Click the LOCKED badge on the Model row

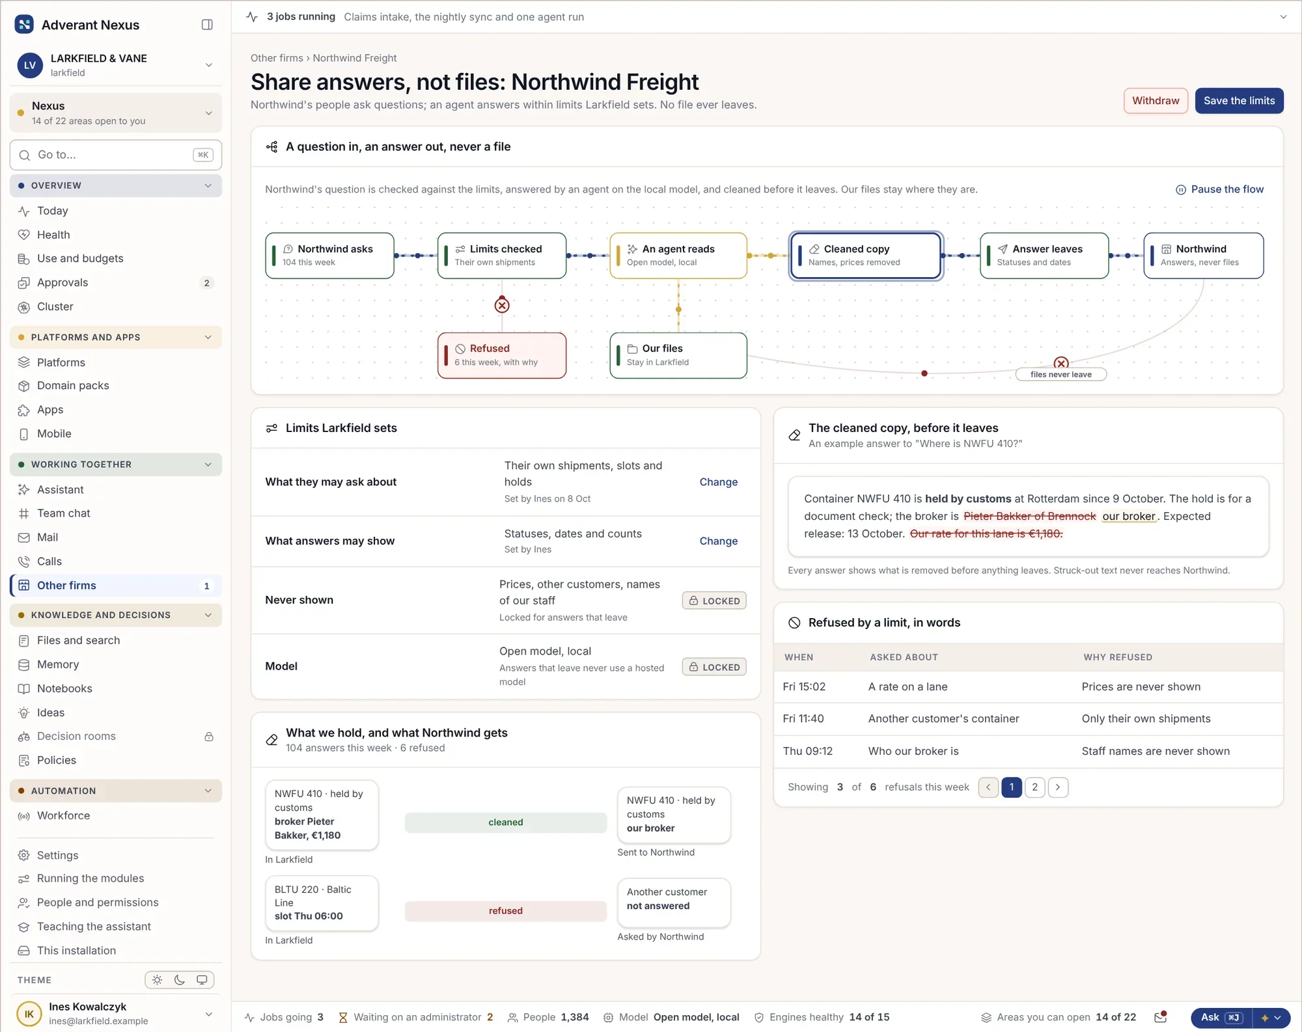(x=714, y=667)
